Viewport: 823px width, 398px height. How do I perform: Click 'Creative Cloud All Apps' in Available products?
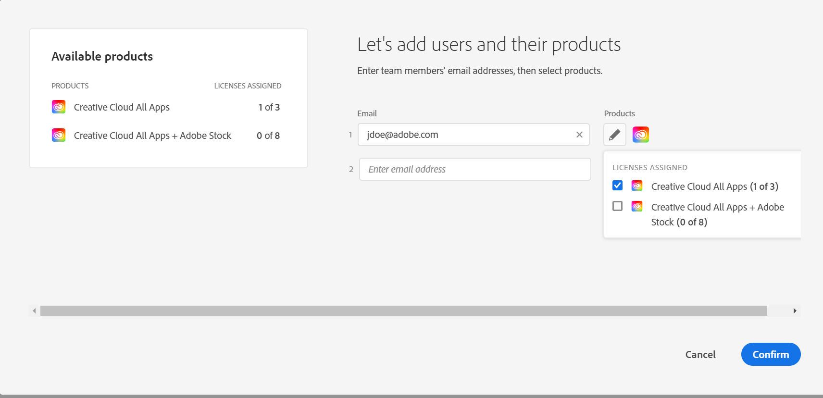pyautogui.click(x=122, y=107)
